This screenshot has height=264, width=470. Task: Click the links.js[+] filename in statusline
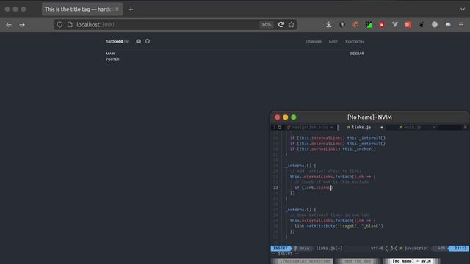tap(329, 248)
